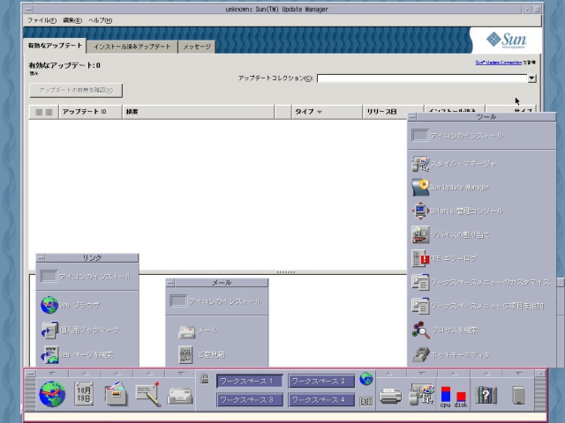Screen dimensions: 565x423
Task: Select the 有効なアップデート tab
Action: tap(55, 46)
